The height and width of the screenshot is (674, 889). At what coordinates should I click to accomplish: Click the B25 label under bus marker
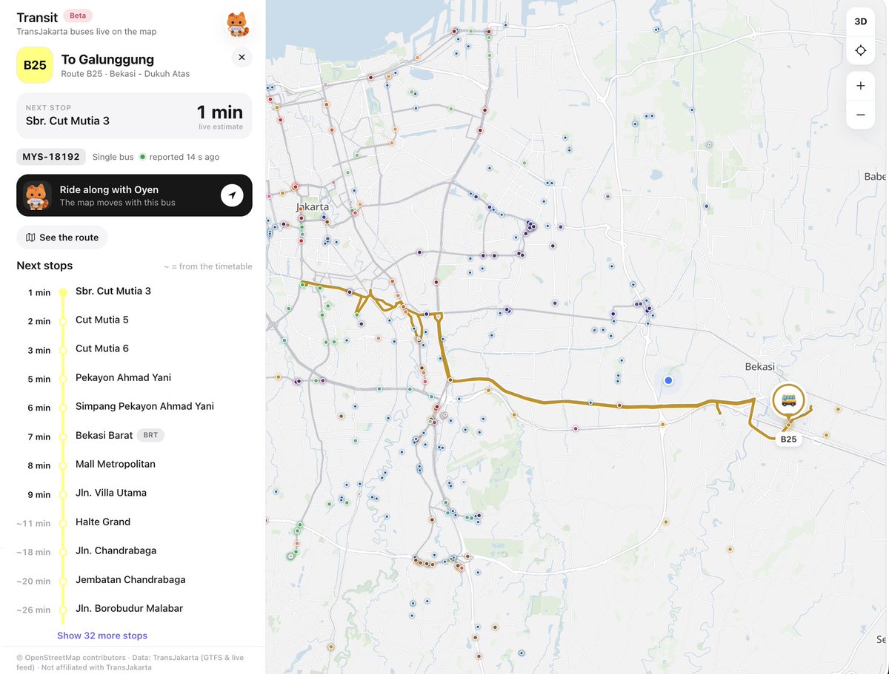(788, 439)
